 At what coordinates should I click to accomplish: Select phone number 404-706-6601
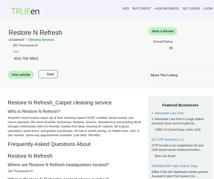pos(26,58)
